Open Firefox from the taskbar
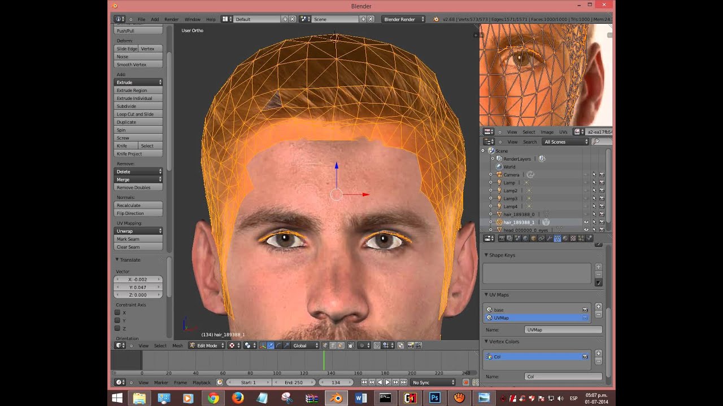 click(x=238, y=398)
